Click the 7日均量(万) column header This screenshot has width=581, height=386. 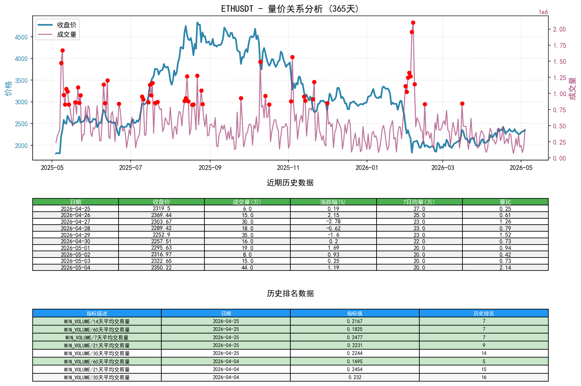[419, 202]
